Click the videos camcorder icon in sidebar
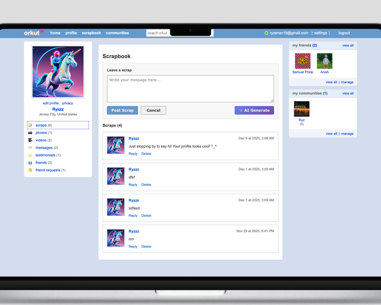Viewport: 381px width, 305px height. (30, 140)
